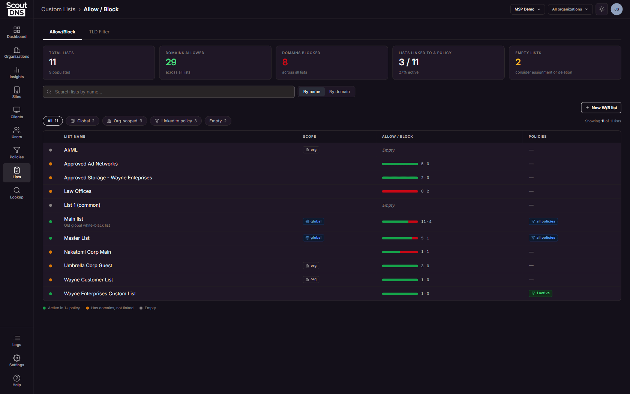630x394 pixels.
Task: Click the Lists Linked to a Policy card
Action: (448, 63)
